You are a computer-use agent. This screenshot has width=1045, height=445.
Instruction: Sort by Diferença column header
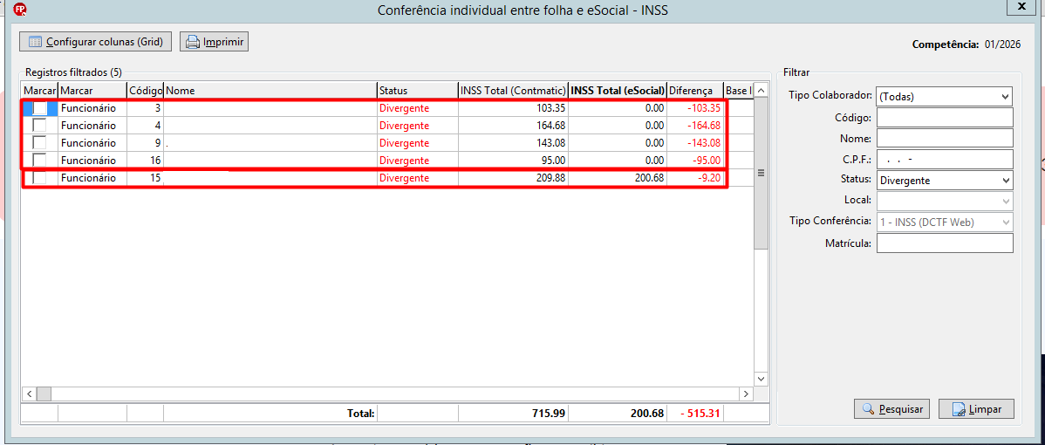click(x=694, y=91)
